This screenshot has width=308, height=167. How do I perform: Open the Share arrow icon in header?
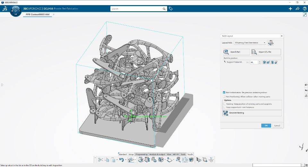tap(297, 9)
